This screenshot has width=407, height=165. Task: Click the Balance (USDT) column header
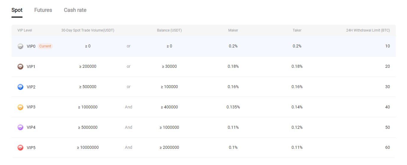tap(169, 30)
